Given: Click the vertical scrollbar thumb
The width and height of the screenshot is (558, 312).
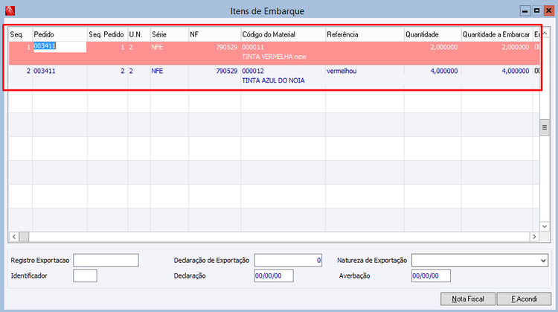Looking at the screenshot, I should (545, 127).
